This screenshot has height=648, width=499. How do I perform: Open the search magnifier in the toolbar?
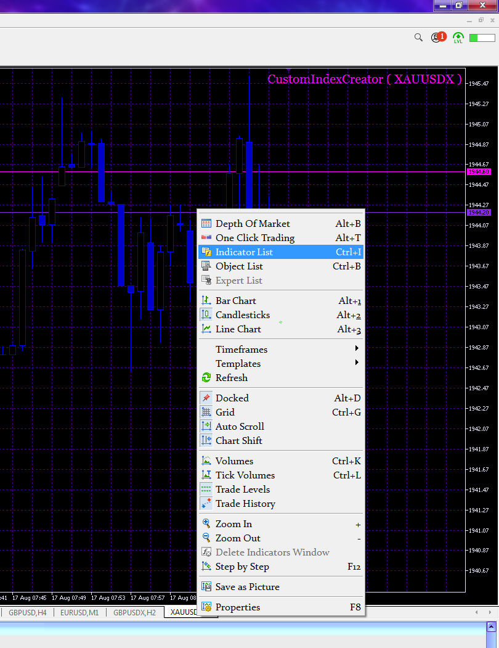point(418,38)
